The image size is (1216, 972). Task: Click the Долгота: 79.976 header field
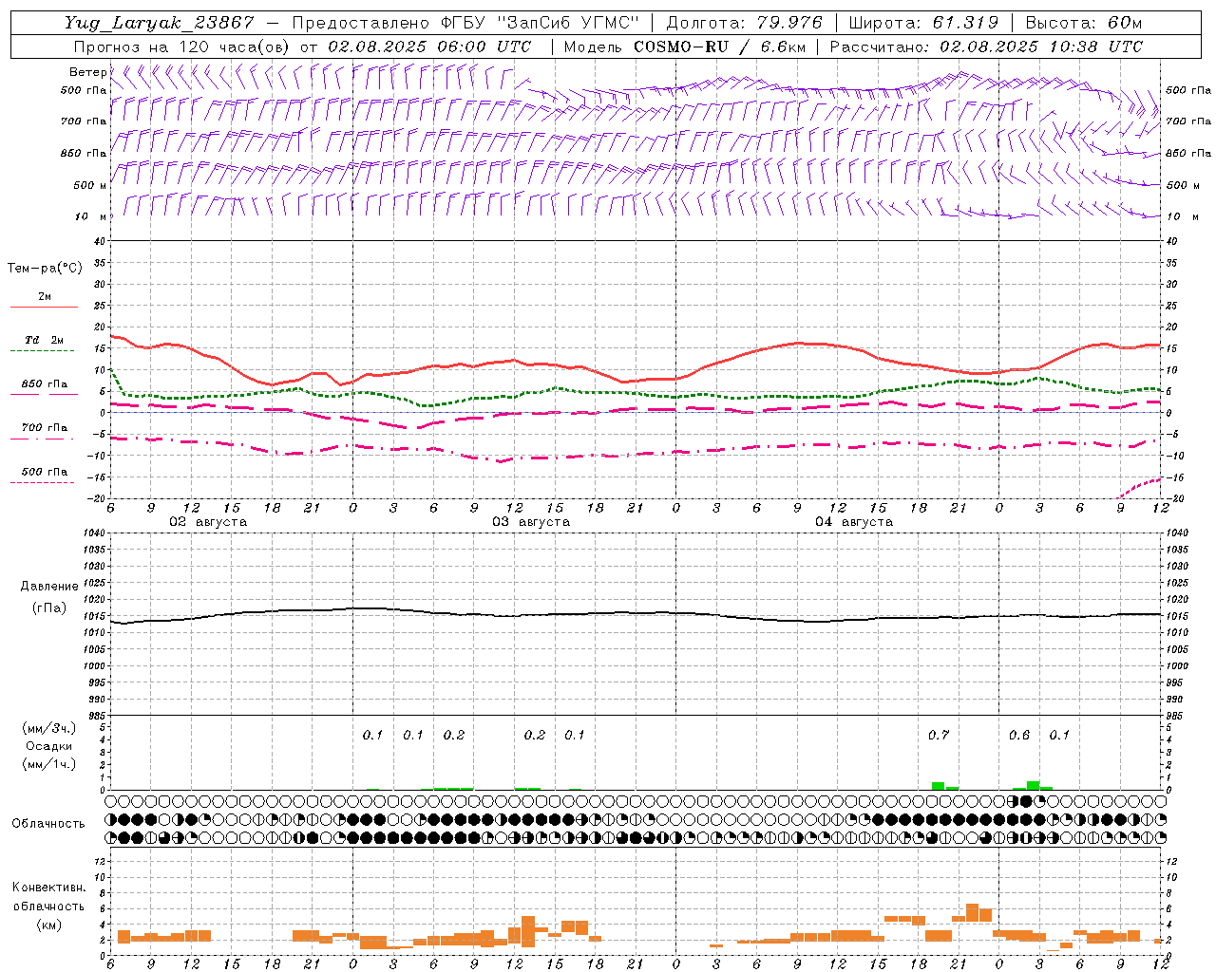[744, 23]
